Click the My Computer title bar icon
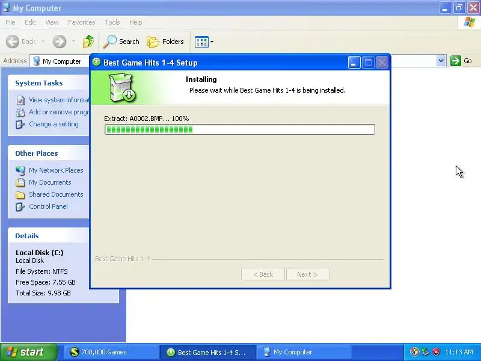Viewport: 481px width, 361px height. 6,7
